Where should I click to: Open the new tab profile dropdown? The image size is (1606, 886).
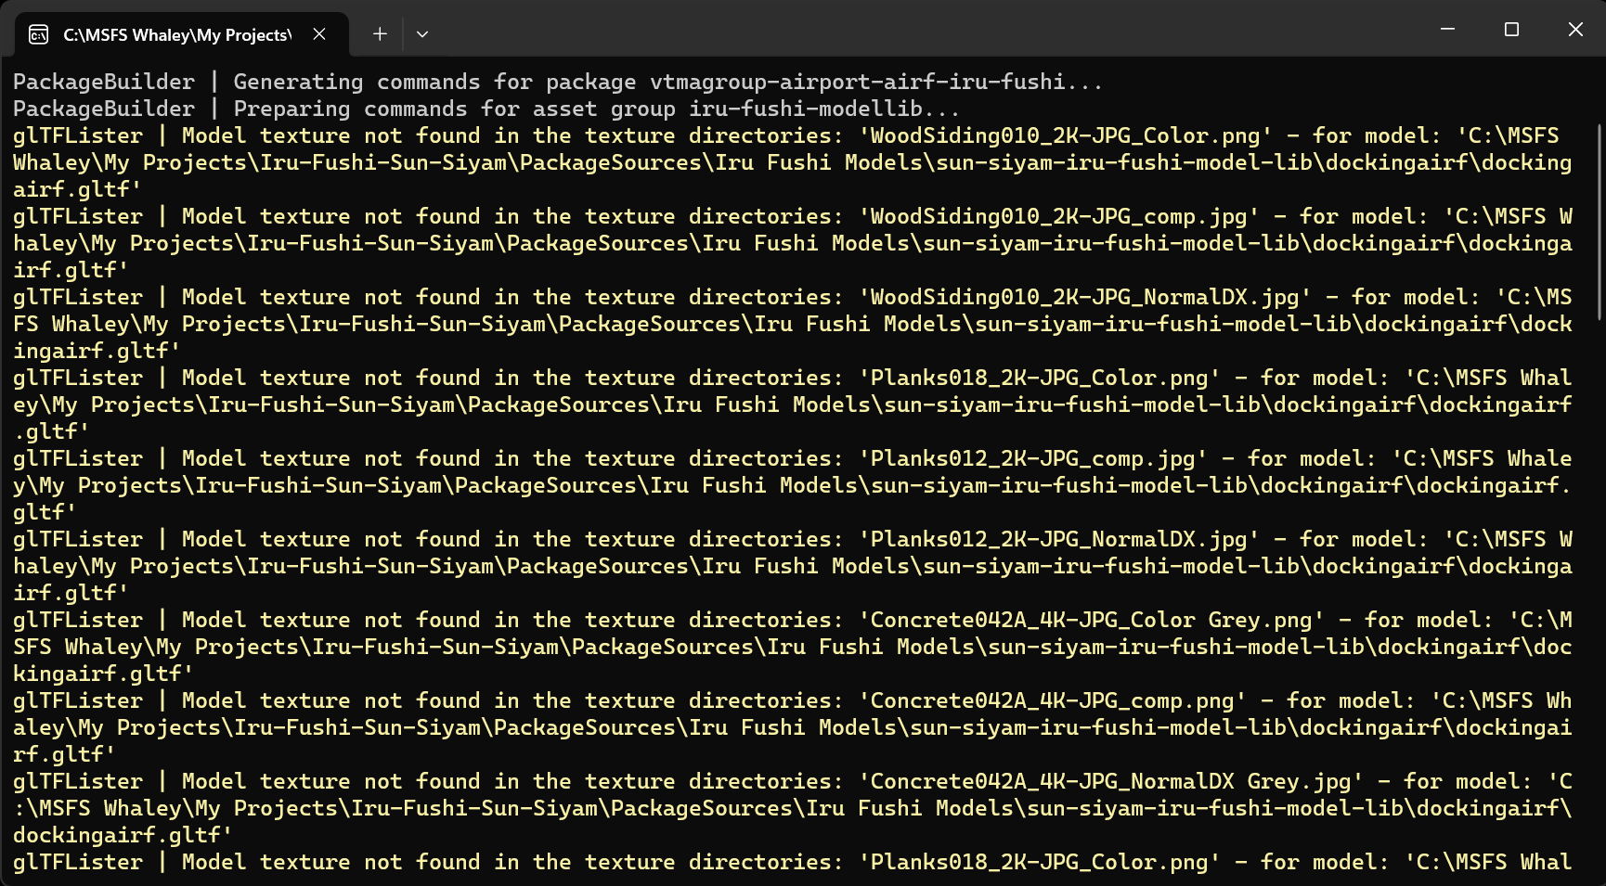422,34
